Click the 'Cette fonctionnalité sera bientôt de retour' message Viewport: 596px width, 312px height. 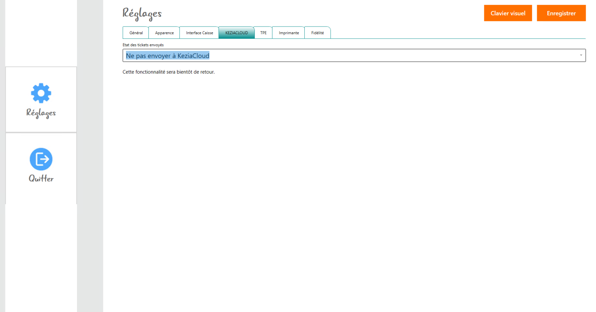[x=169, y=72]
